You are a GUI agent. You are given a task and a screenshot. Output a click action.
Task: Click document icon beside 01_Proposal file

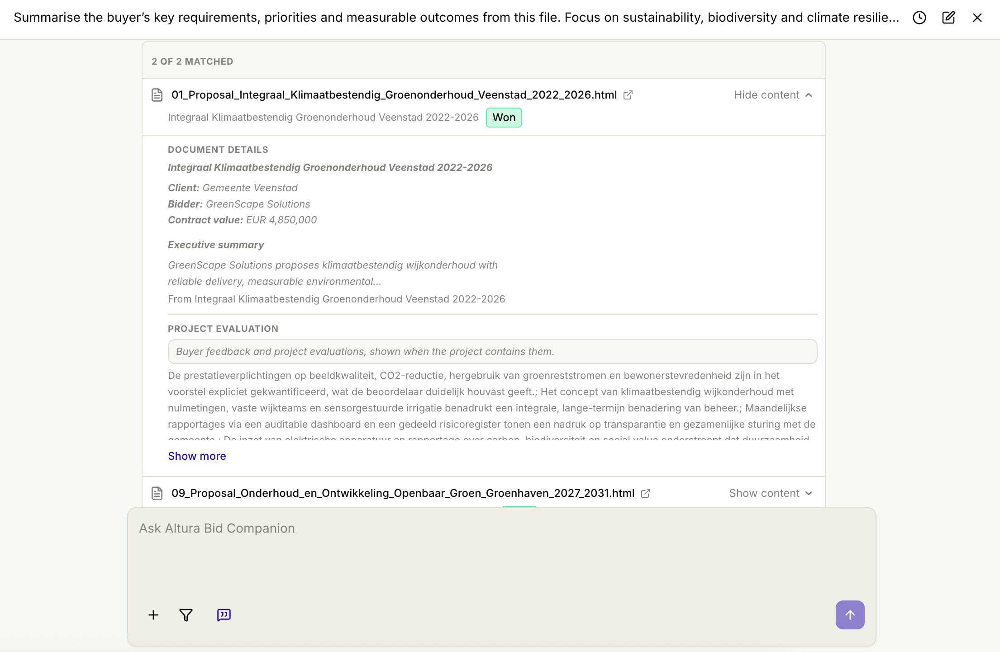point(157,95)
